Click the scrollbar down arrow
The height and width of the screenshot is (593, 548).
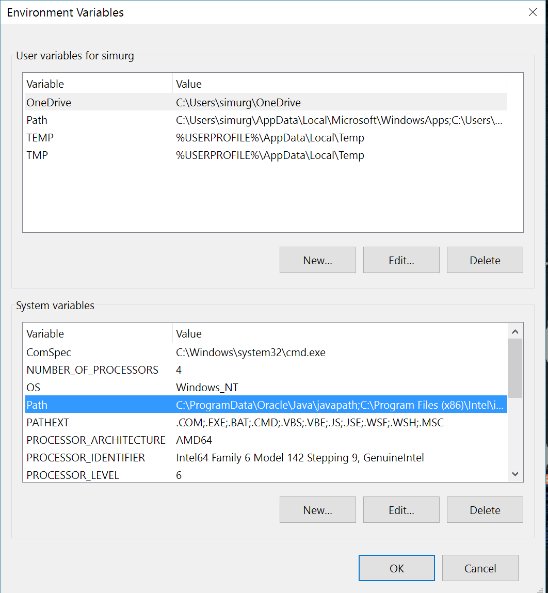point(515,473)
